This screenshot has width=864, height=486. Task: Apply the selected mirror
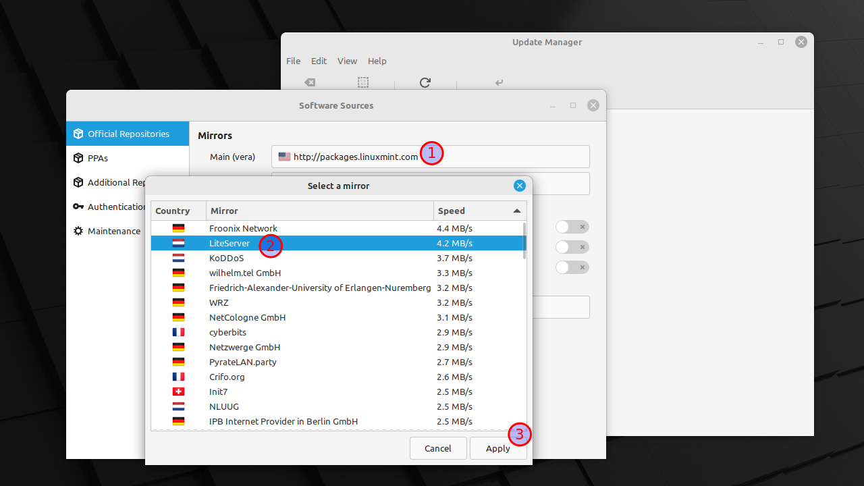pyautogui.click(x=498, y=448)
